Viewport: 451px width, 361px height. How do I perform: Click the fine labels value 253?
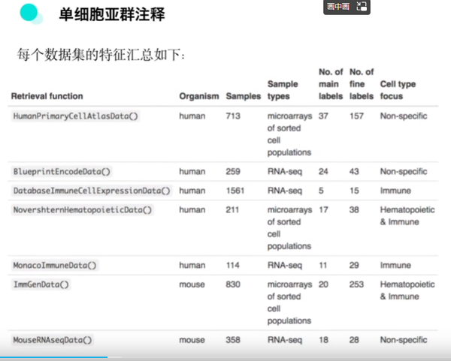356,284
